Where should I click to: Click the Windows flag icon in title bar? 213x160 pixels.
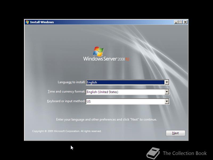tap(27, 22)
